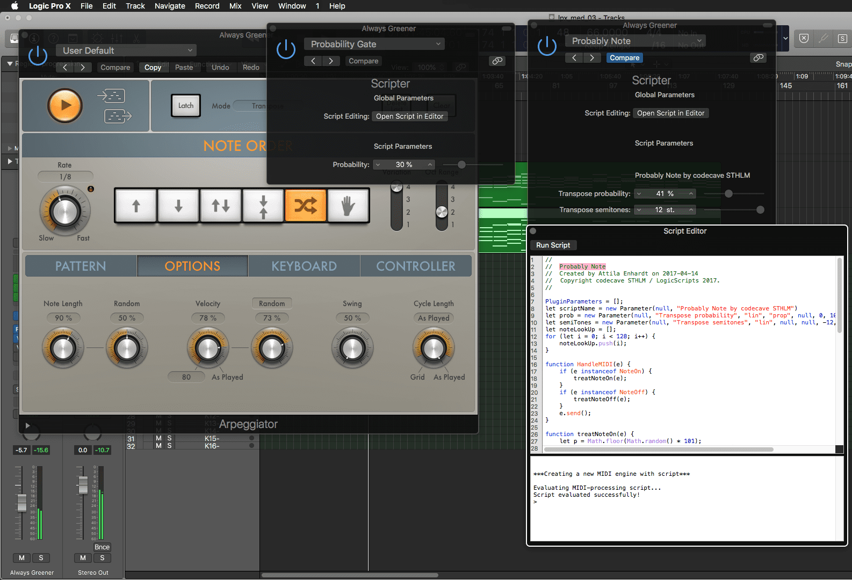852x580 pixels.
Task: Select the Up/Down note order button
Action: click(x=221, y=205)
